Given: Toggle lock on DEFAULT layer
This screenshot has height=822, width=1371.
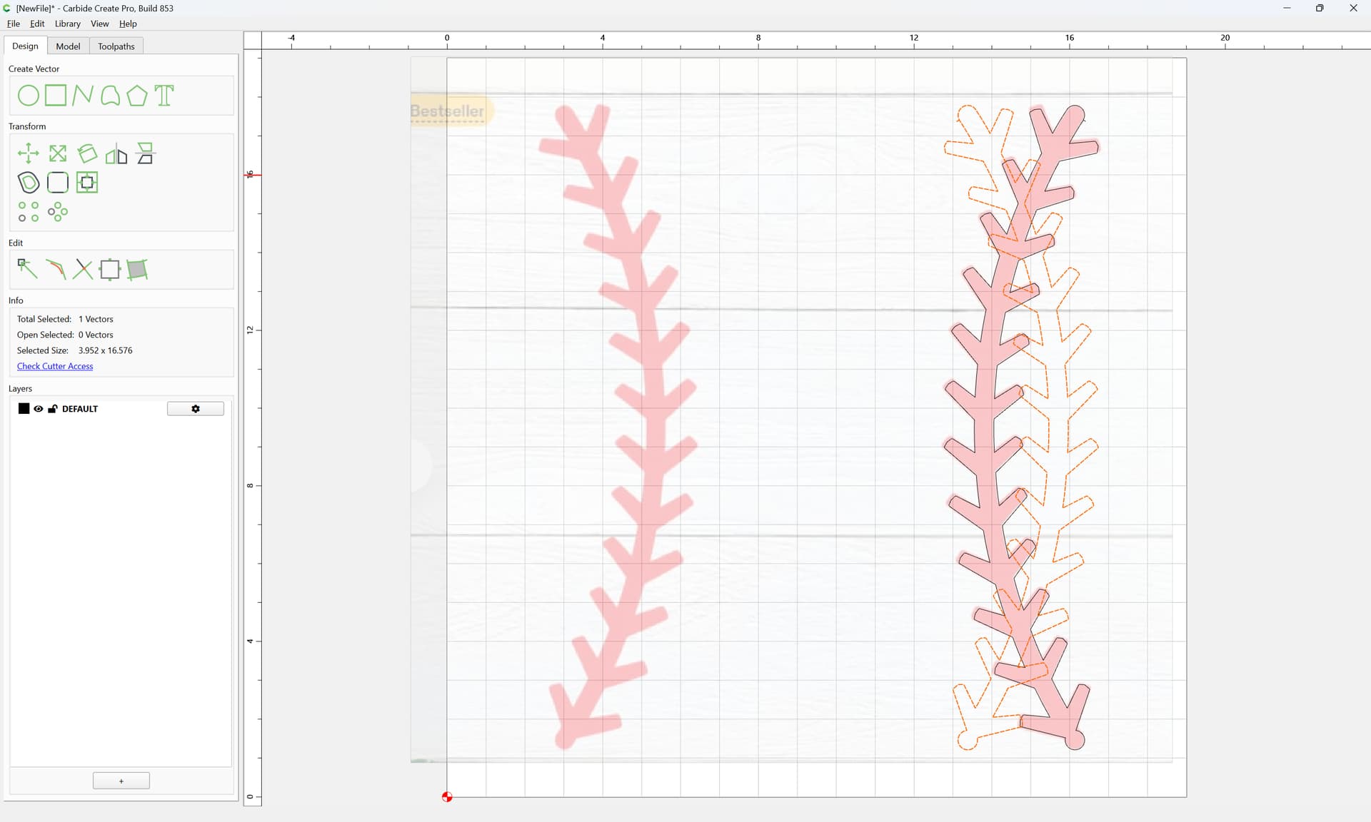Looking at the screenshot, I should [53, 409].
